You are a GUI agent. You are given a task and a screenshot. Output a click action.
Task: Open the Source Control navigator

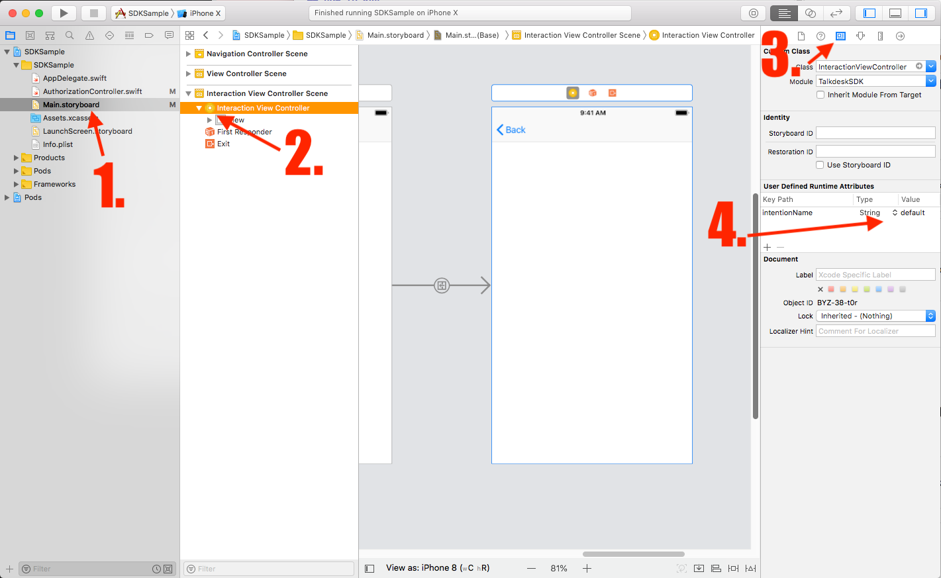pos(30,35)
